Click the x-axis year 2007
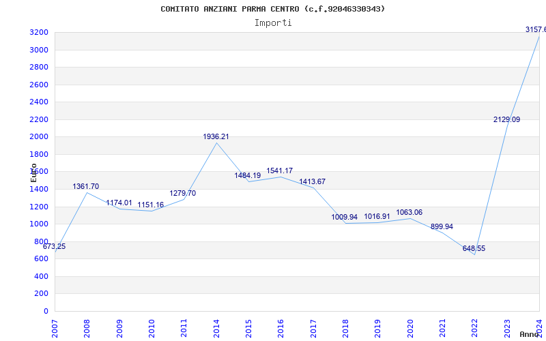This screenshot has height=341, width=546. [x=55, y=329]
